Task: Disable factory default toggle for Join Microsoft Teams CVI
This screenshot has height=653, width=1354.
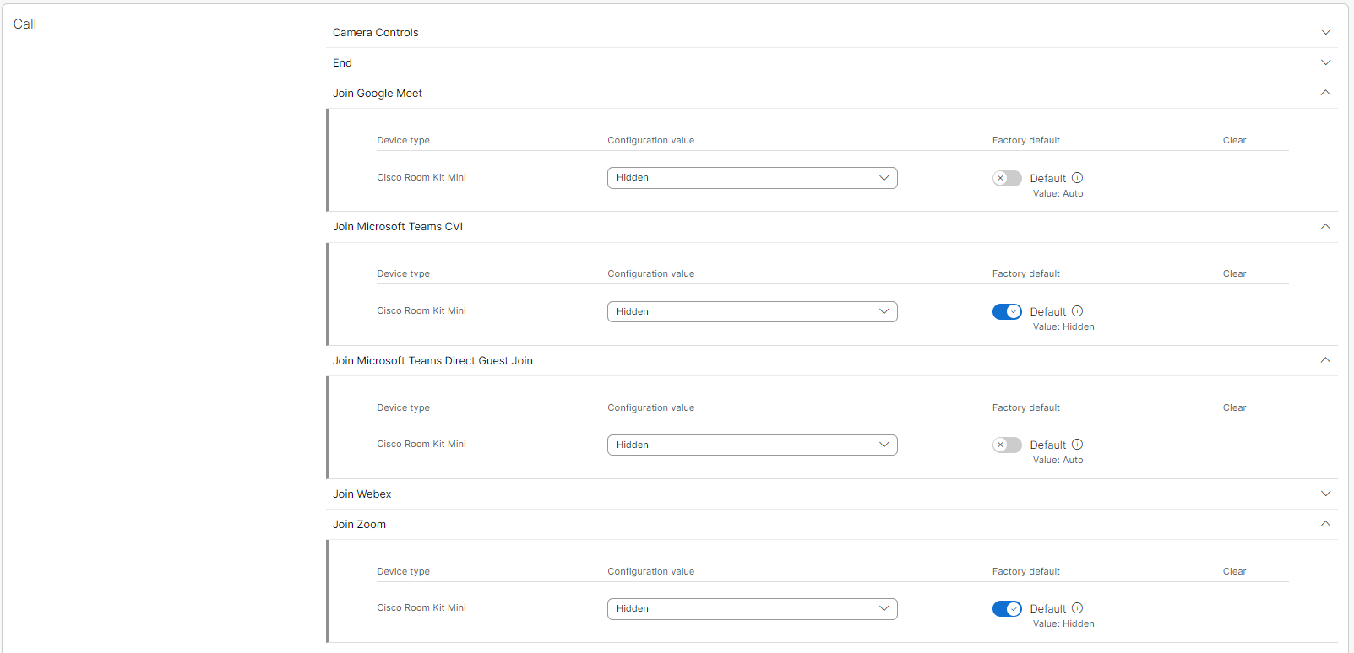Action: (1007, 311)
